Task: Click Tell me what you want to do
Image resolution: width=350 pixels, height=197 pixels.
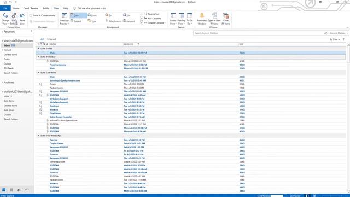Action: coord(92,8)
